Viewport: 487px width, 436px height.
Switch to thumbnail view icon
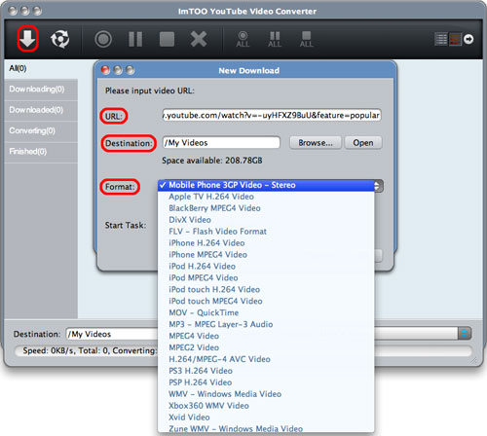[455, 39]
